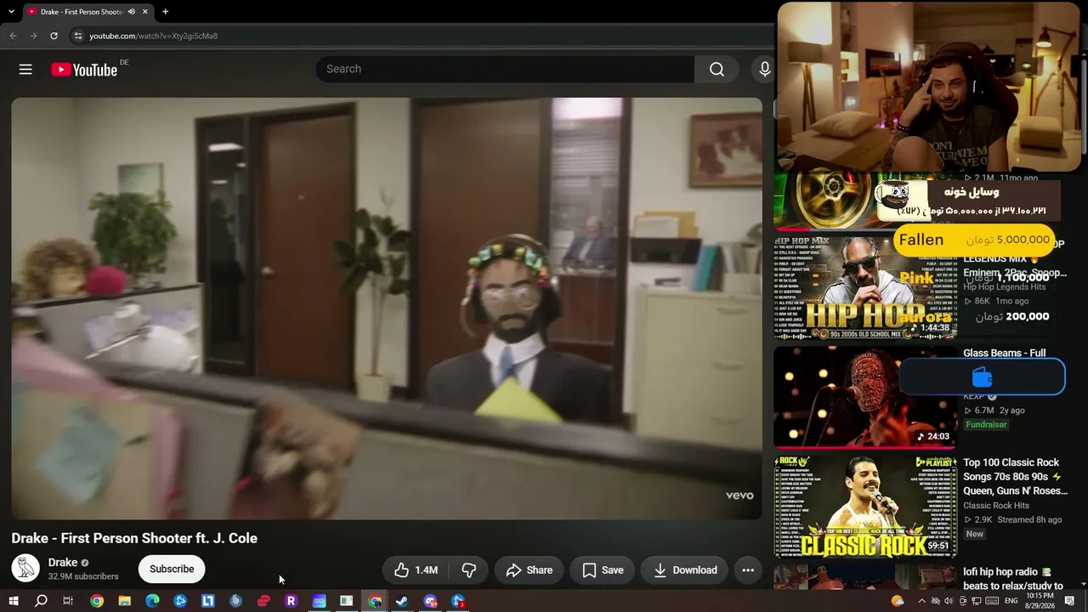Viewport: 1088px width, 612px height.
Task: Expand the Chrome tab search dropdown
Action: pyautogui.click(x=11, y=12)
